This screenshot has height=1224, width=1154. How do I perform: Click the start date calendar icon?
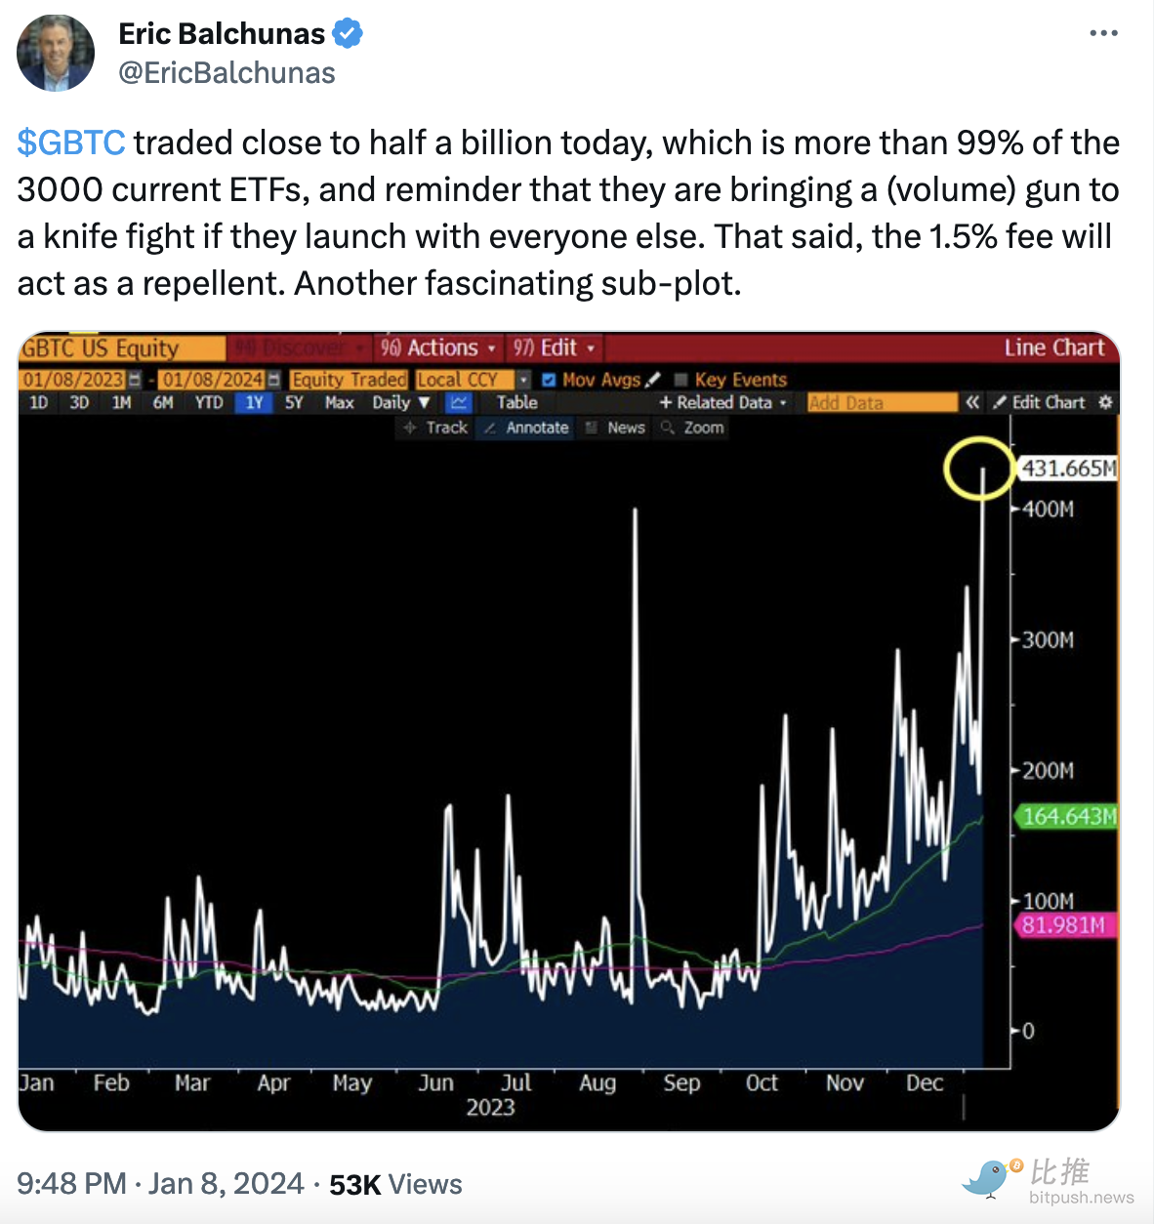(x=135, y=380)
